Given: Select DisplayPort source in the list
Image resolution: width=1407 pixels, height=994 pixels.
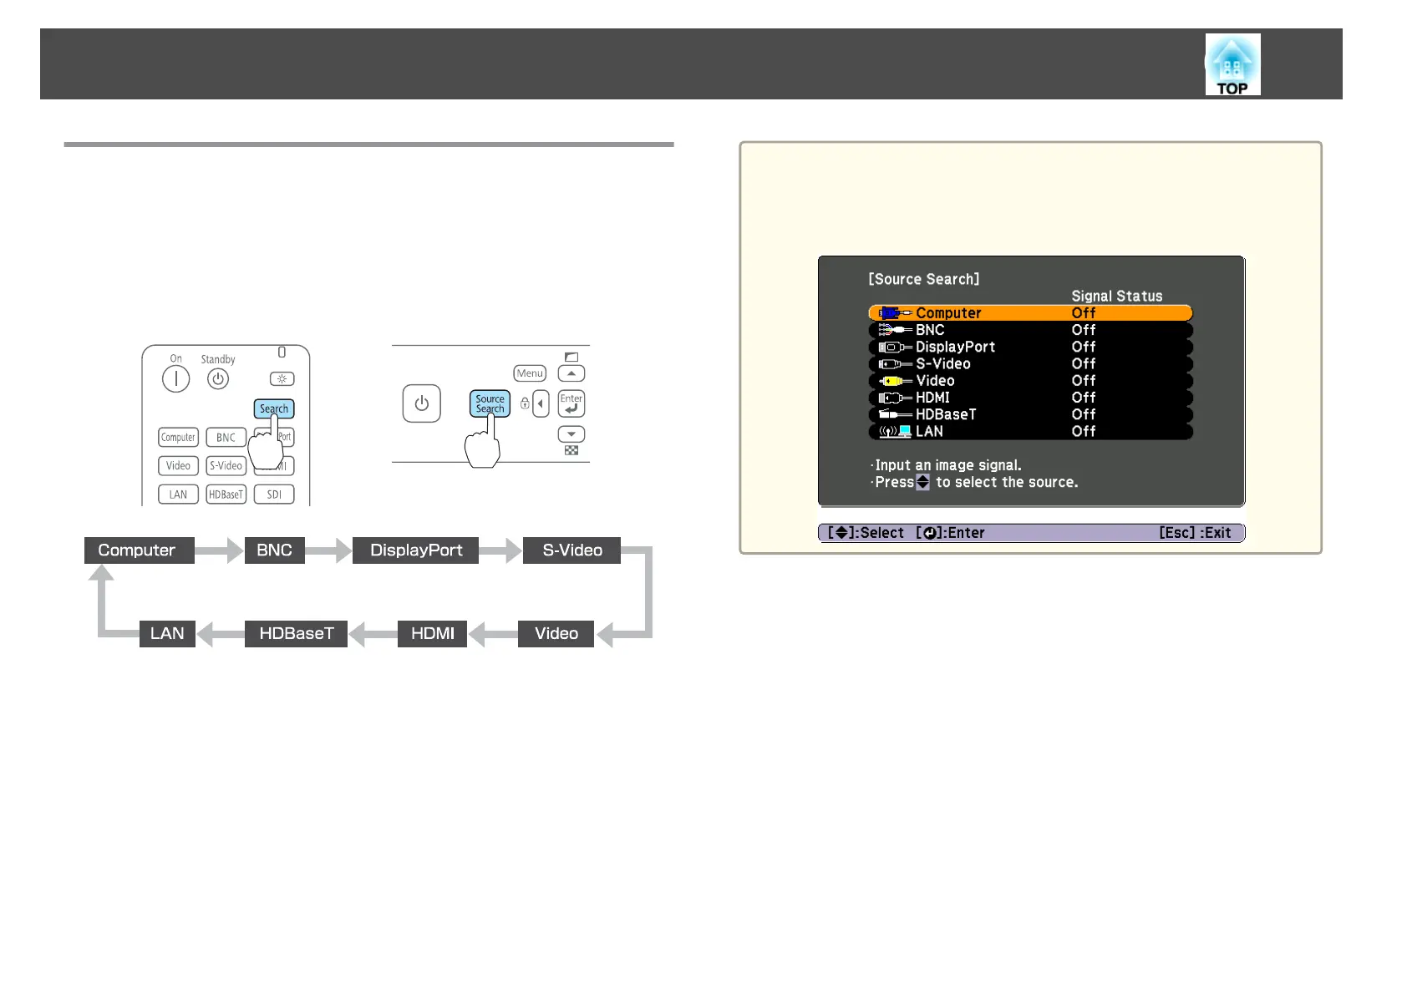Looking at the screenshot, I should pyautogui.click(x=1030, y=347).
